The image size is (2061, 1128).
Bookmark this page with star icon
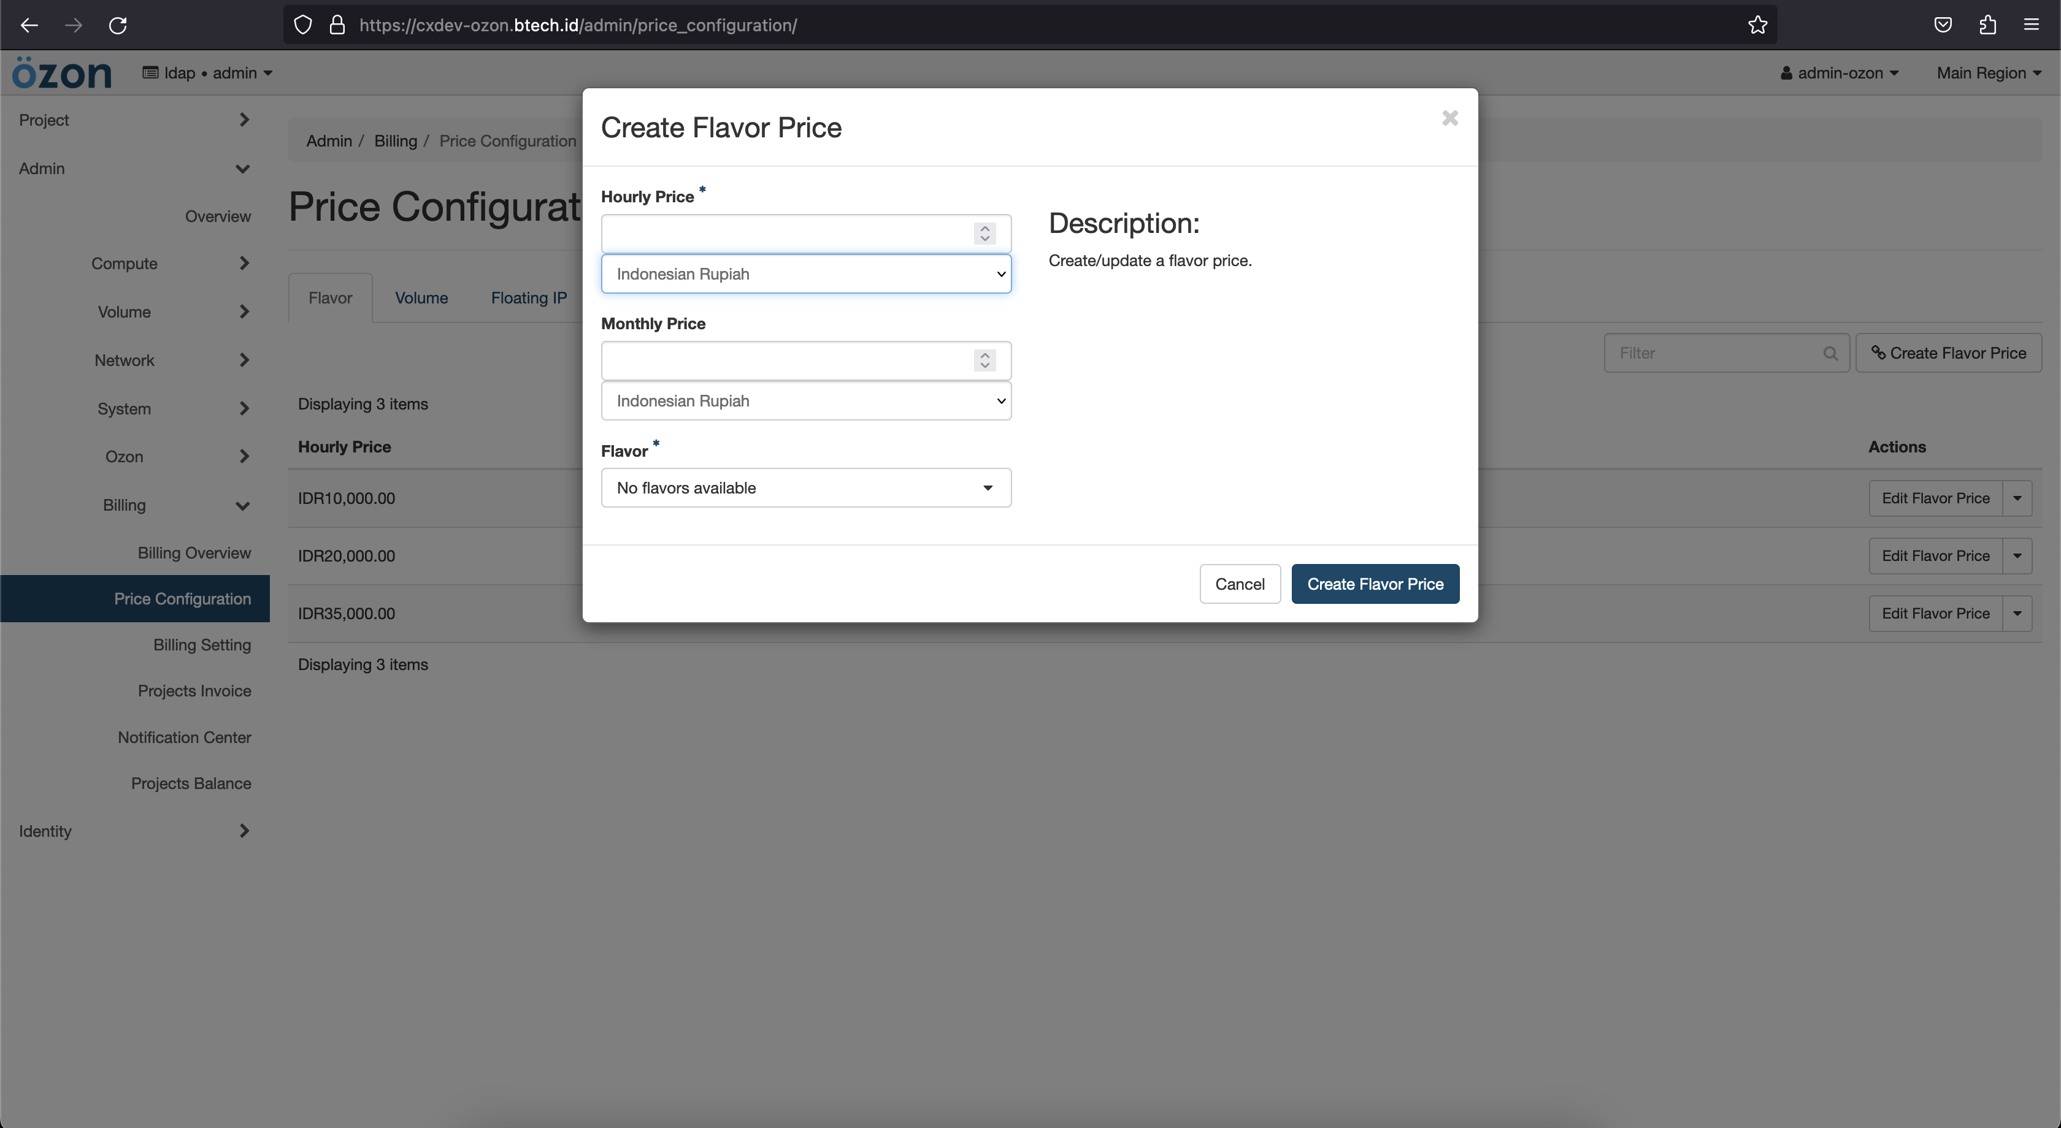1757,25
